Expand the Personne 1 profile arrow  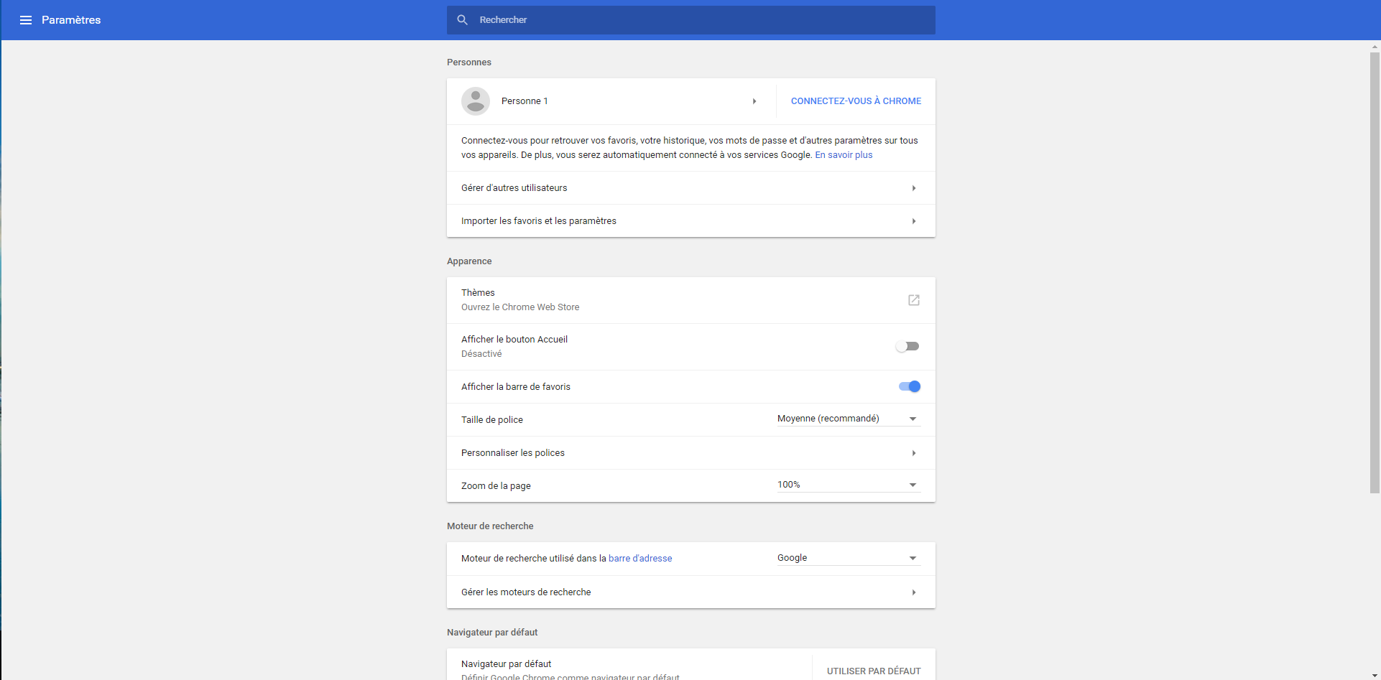754,101
